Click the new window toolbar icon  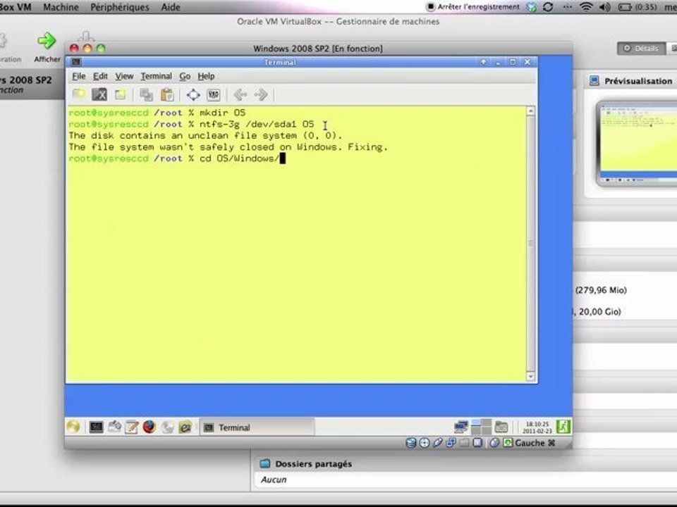(120, 94)
